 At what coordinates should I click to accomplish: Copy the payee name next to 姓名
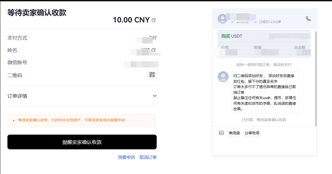(154, 50)
